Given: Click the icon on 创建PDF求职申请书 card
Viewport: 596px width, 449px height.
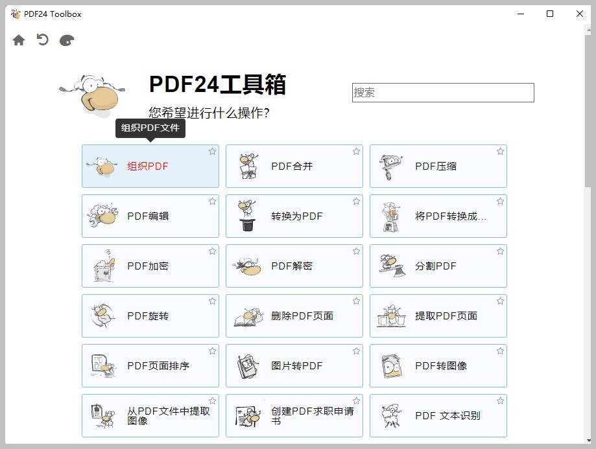Looking at the screenshot, I should point(248,417).
